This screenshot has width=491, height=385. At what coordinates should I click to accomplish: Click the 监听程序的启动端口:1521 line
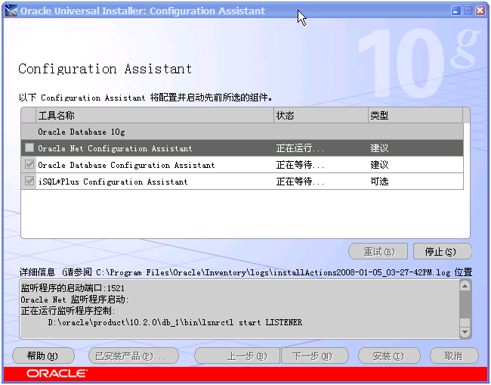(73, 288)
